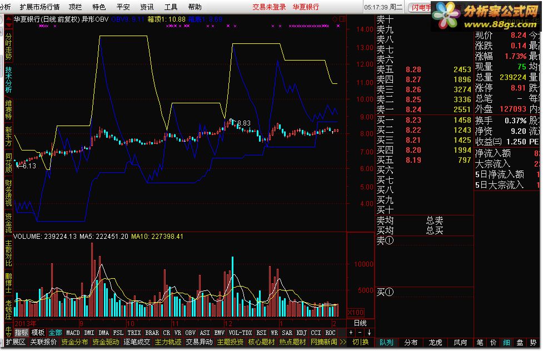Select the 分时走势 sidebar tab
This screenshot has height=351, width=543.
[9, 47]
